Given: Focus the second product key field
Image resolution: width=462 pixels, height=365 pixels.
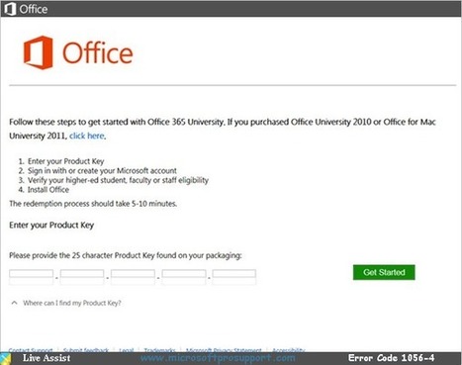Looking at the screenshot, I should (x=82, y=274).
